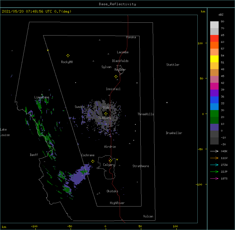Click the Cochrane town label
This screenshot has height=230, width=235.
[x=88, y=155]
